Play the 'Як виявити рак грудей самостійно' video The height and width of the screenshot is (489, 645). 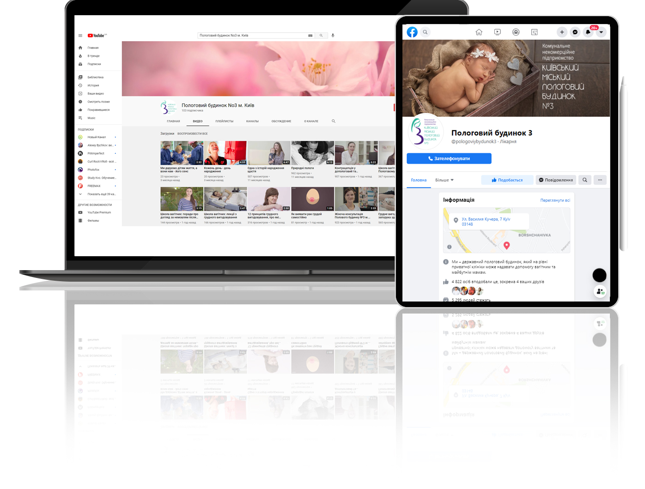pos(312,199)
